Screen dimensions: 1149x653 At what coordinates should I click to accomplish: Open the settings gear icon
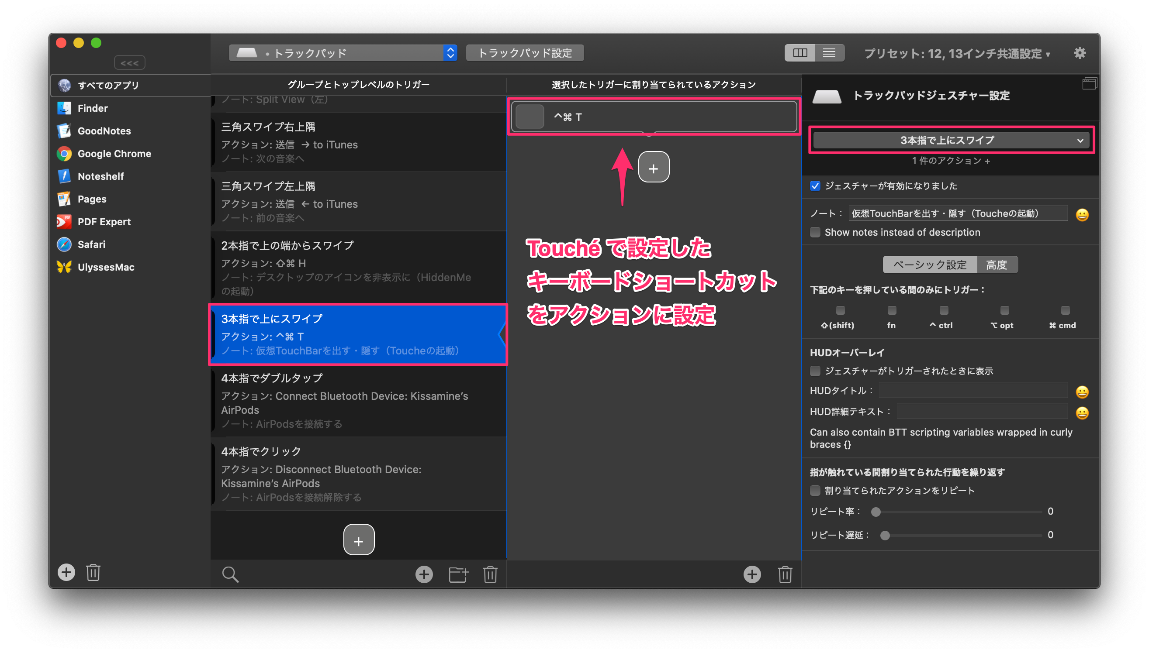[x=1080, y=53]
